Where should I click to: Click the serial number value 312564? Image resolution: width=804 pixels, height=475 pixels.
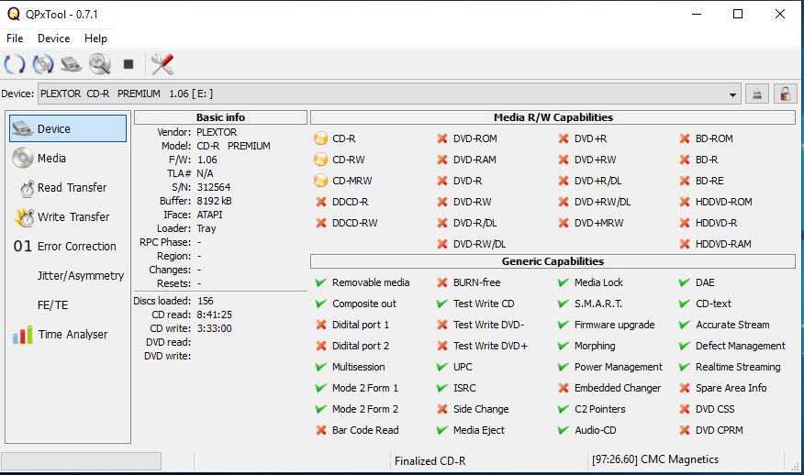214,187
